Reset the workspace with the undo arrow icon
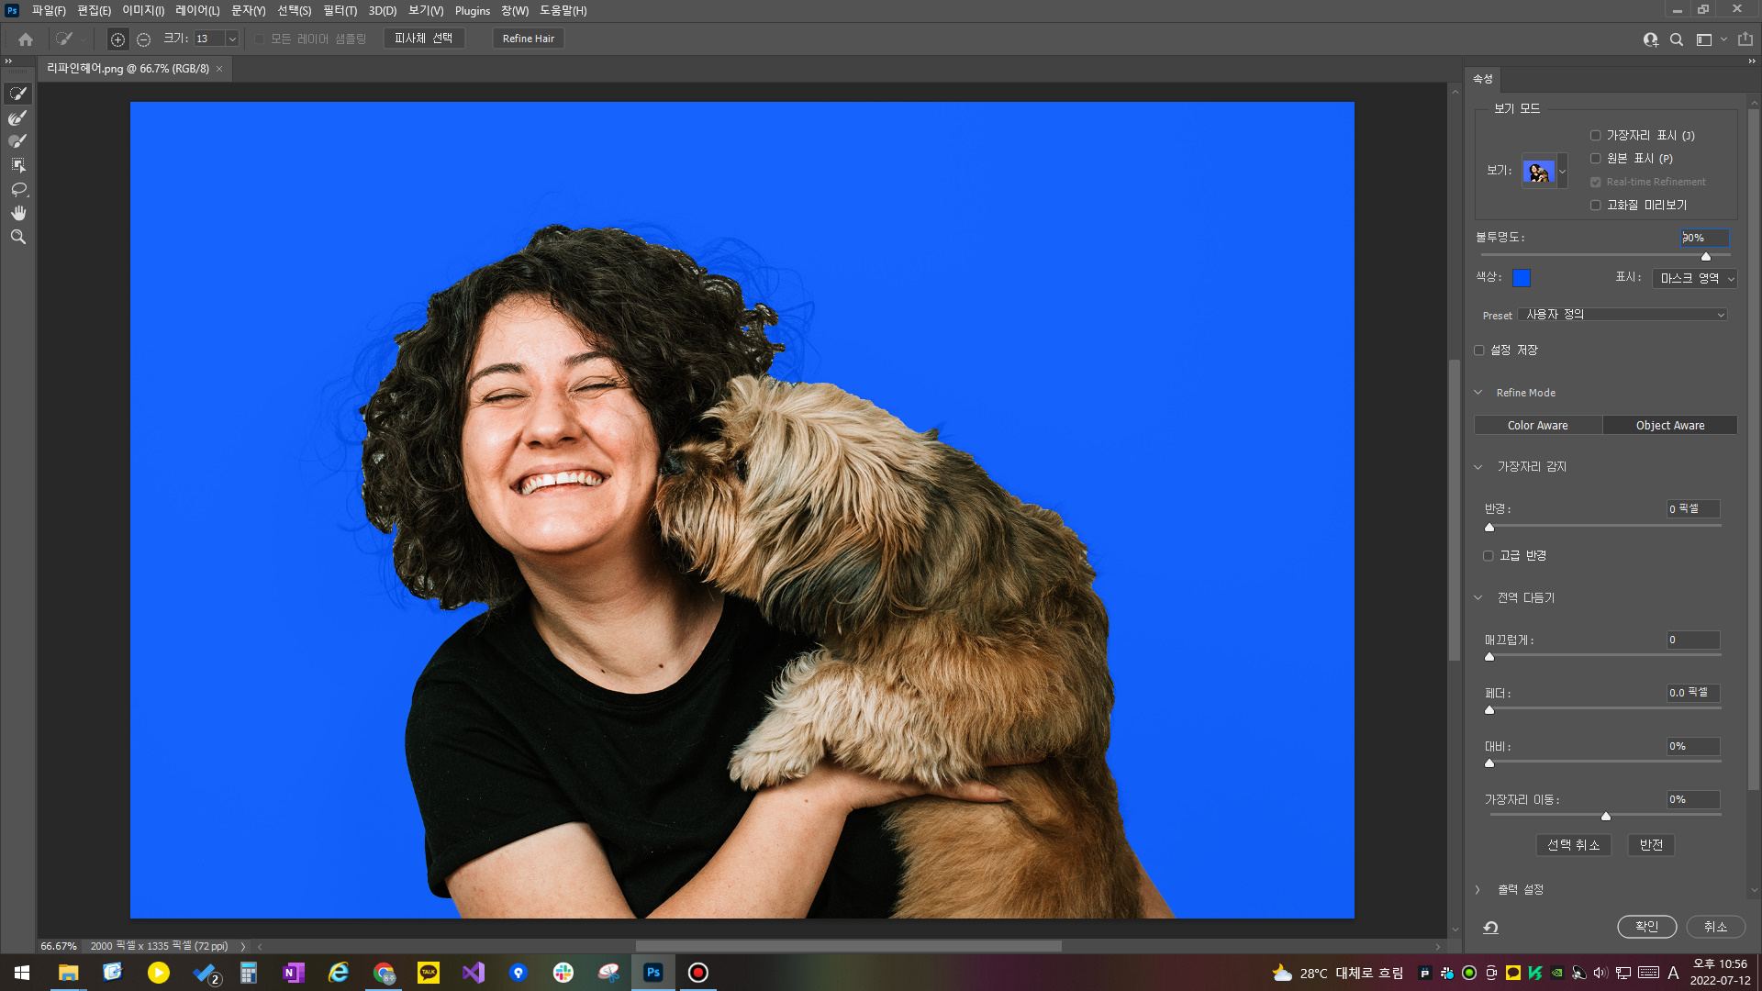Screen dimensions: 1762x991 pyautogui.click(x=1491, y=928)
